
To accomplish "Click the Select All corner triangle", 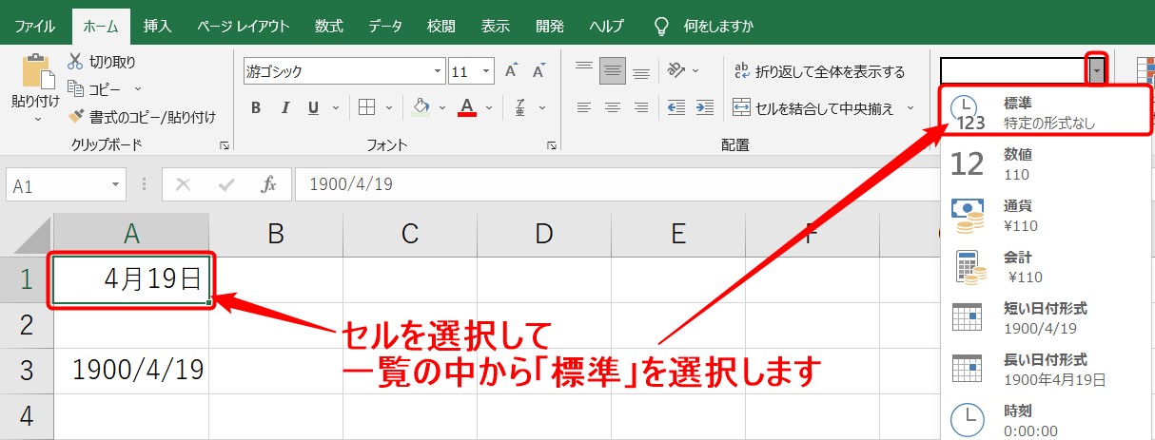I will point(30,235).
